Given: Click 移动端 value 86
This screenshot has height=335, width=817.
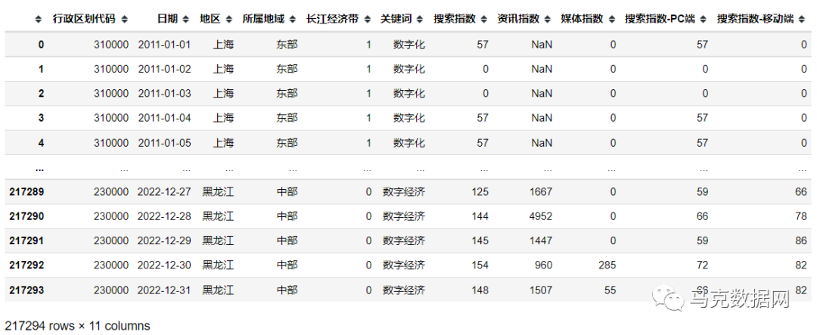Looking at the screenshot, I should (801, 241).
